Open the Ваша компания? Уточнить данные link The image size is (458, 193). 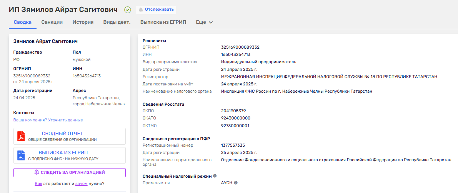48,120
